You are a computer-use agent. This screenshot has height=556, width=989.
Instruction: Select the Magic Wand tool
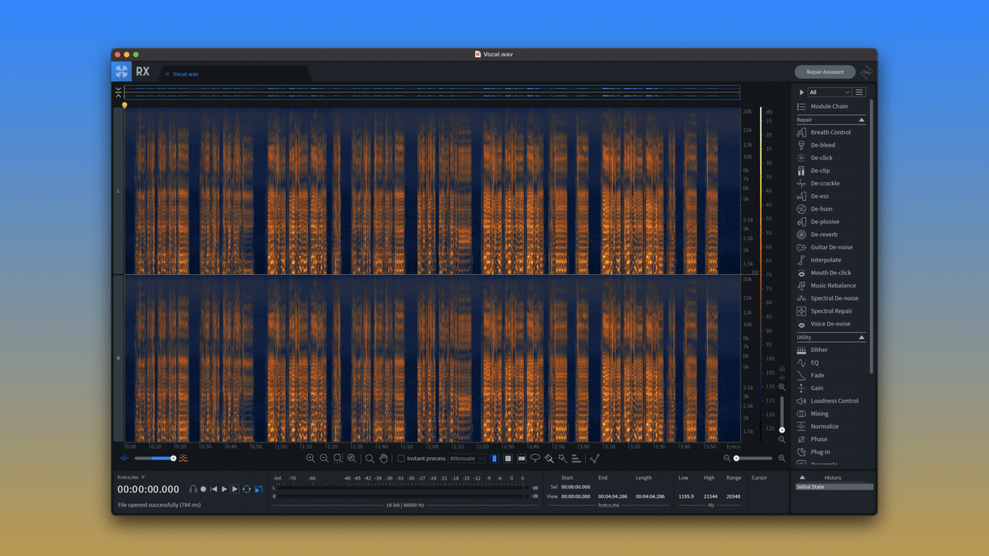562,458
